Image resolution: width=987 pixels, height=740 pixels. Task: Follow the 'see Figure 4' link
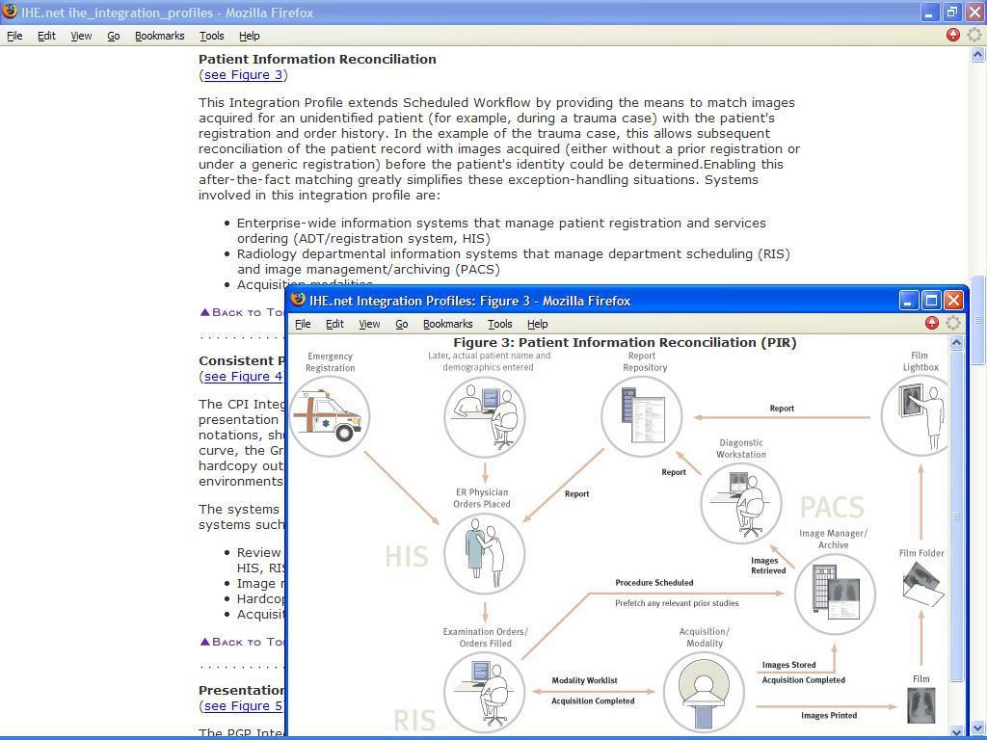(x=243, y=377)
